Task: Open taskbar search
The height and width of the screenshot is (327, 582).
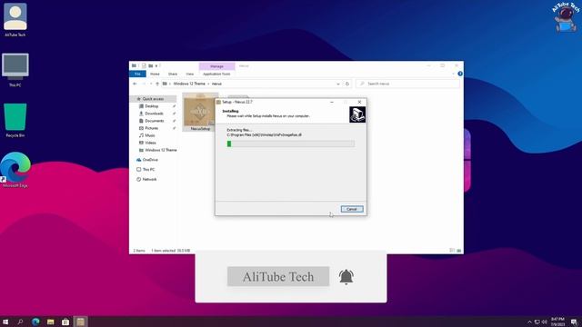Action: [x=20, y=322]
